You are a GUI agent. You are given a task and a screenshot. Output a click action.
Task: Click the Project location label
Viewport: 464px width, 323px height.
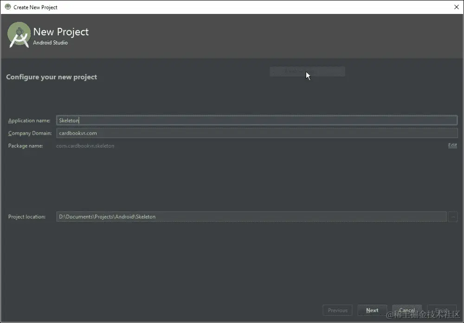[27, 217]
